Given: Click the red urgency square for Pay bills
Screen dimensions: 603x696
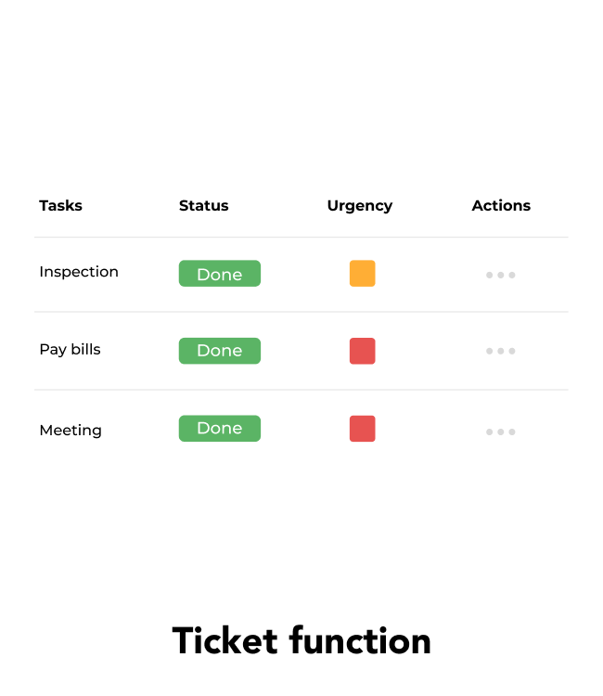Looking at the screenshot, I should coord(363,351).
